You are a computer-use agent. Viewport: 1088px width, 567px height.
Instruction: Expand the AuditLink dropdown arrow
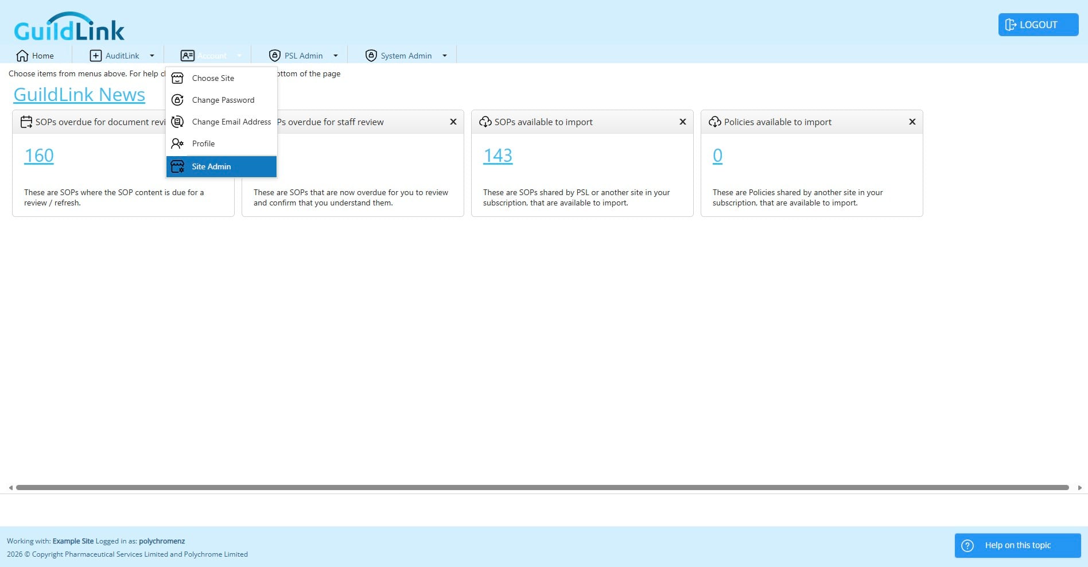click(x=152, y=56)
